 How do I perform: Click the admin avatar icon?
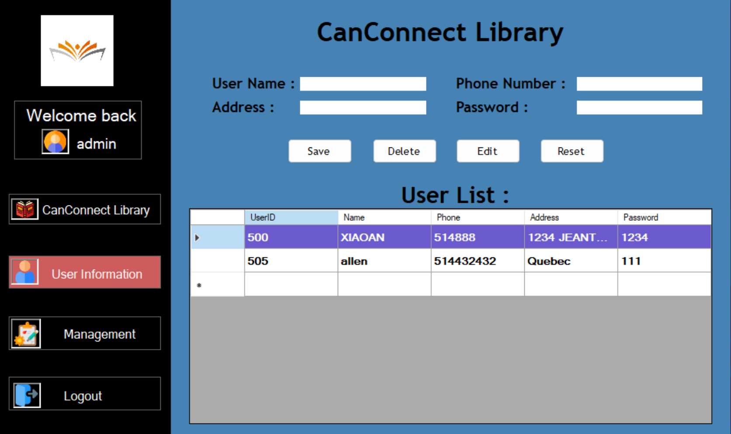click(x=54, y=141)
